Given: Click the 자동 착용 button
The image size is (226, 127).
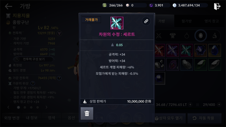Looking at the screenshot, I should click(204, 118).
